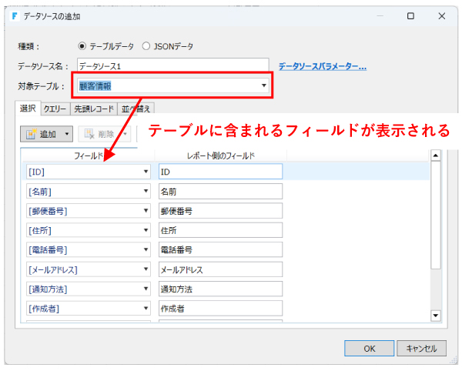462x371 pixels.
Task: Open the [名前] field dropdown
Action: point(146,191)
